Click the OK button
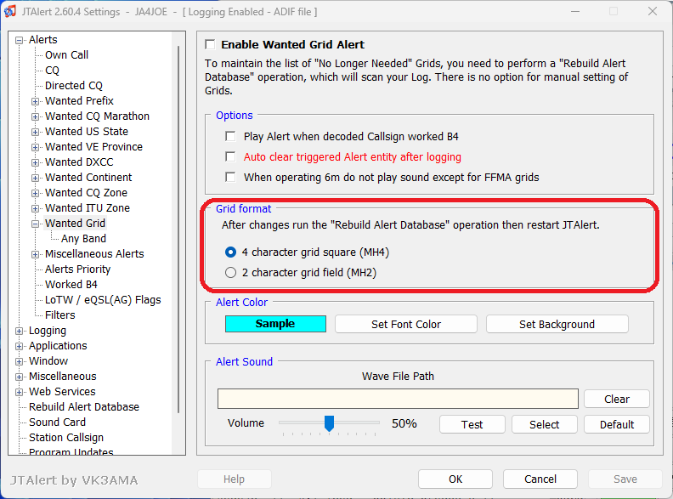 [x=455, y=479]
